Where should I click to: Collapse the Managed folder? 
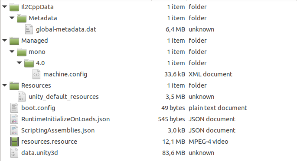4,40
